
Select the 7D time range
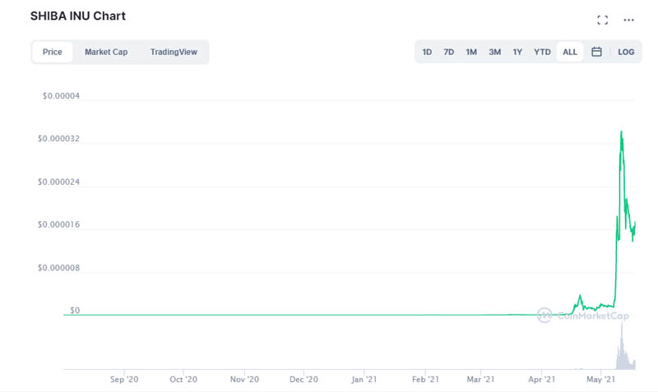(448, 52)
